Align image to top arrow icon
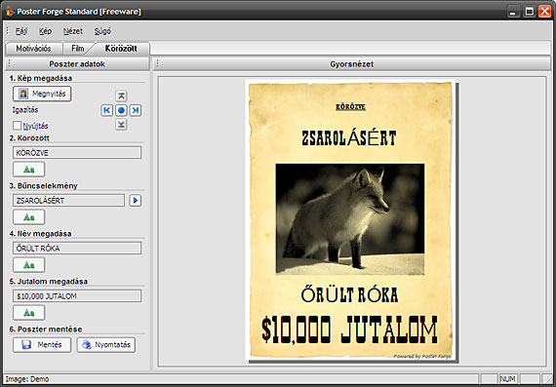 coord(121,96)
